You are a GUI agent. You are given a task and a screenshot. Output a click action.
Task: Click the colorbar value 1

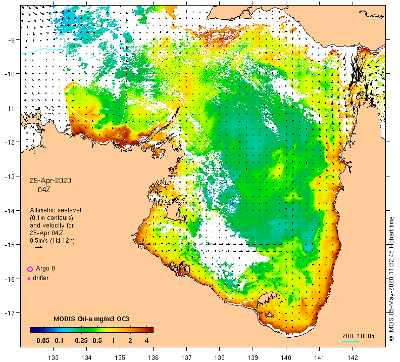113,341
